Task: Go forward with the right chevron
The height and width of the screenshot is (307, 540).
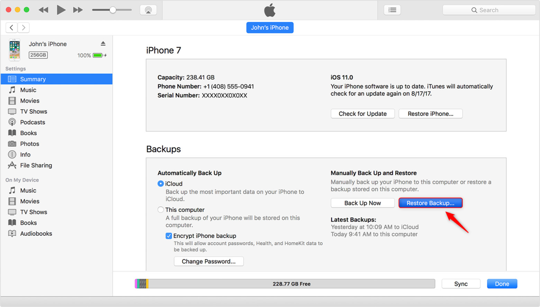Action: [23, 28]
